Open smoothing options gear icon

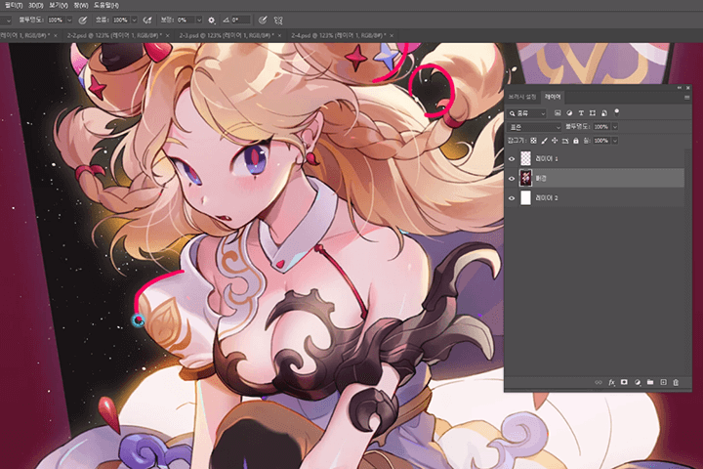[212, 21]
